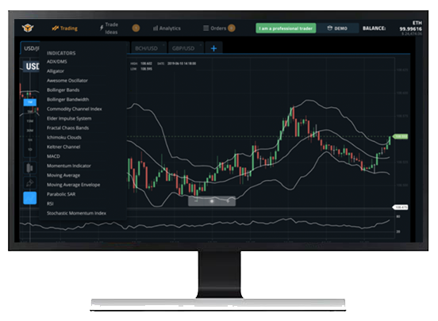Click the INDICATORS menu heading

tap(61, 53)
